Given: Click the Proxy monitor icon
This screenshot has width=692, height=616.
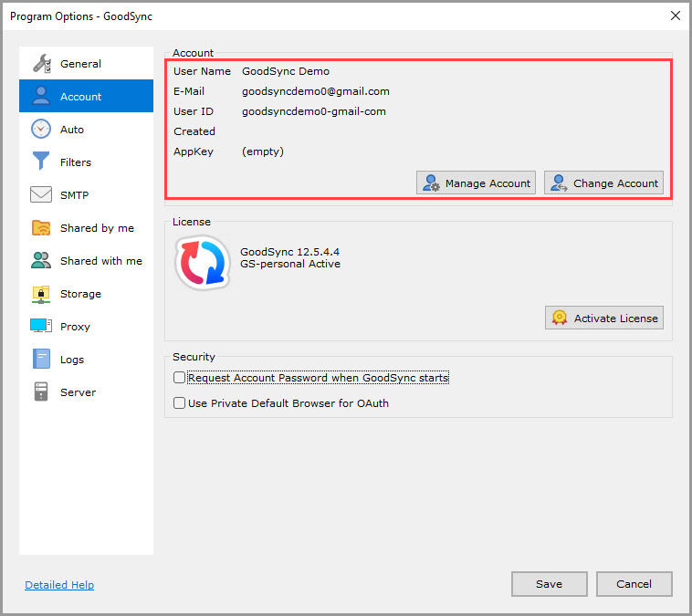Looking at the screenshot, I should pos(41,326).
